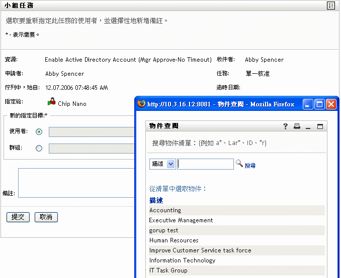Viewport: 341px width, 278px height.
Task: Maximize the 物件查閱 portlet panel
Action: 320,126
